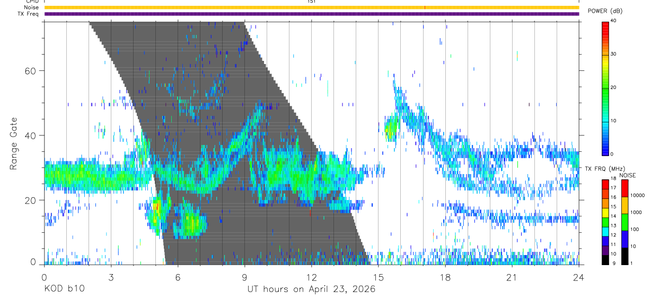Pick the purple 10-11 MHz frequency swatch

pyautogui.click(x=605, y=250)
